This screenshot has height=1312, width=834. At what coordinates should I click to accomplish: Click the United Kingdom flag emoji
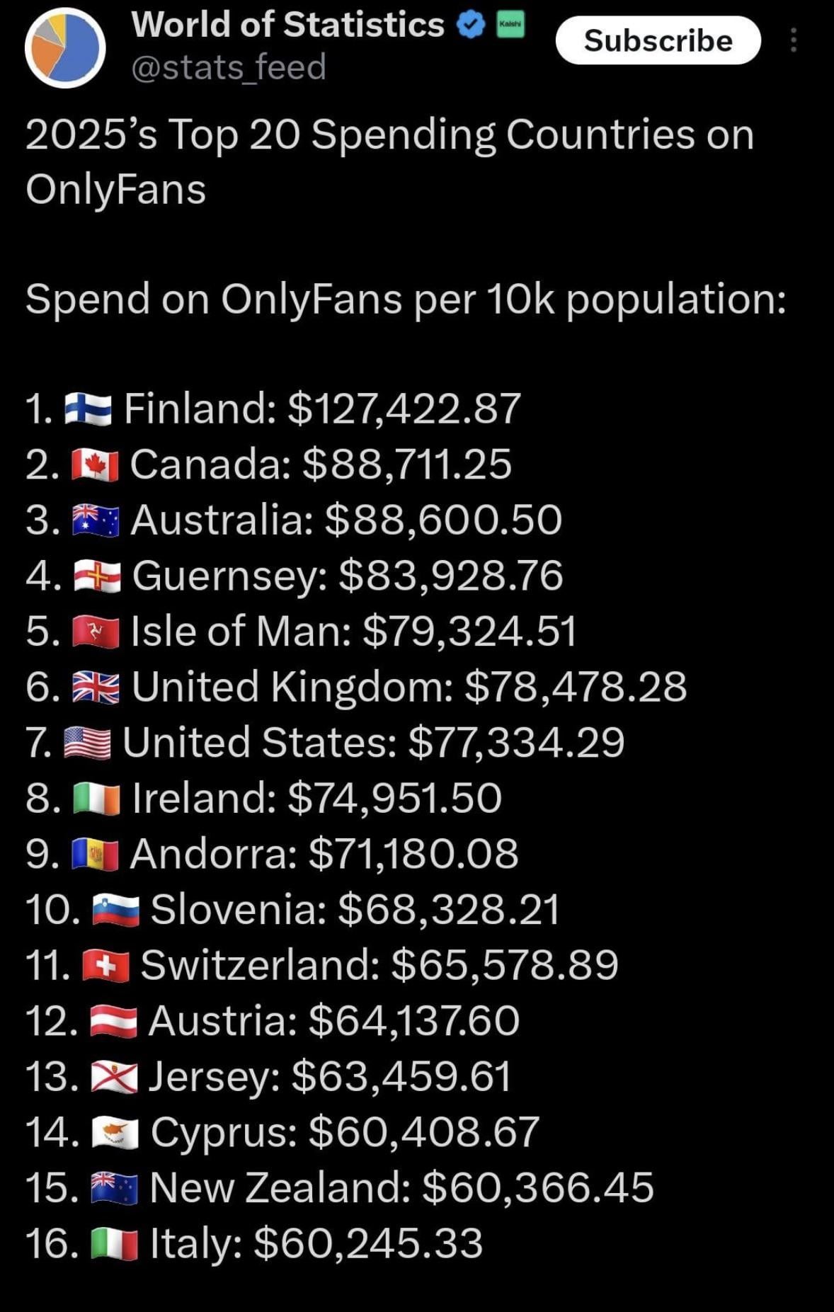(x=96, y=688)
